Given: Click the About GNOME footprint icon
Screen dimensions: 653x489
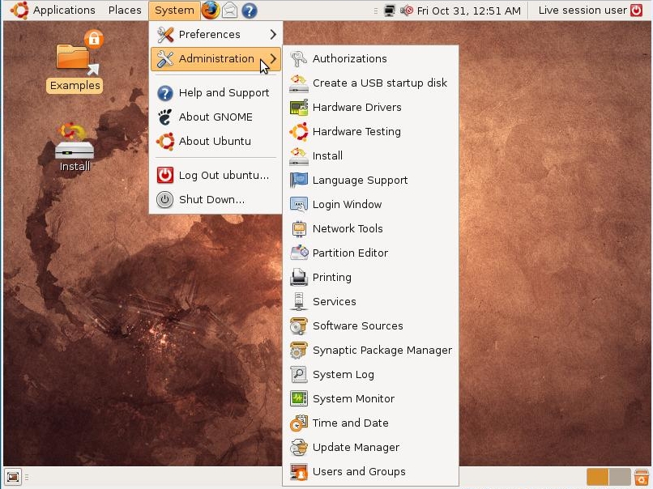Looking at the screenshot, I should click(x=165, y=117).
